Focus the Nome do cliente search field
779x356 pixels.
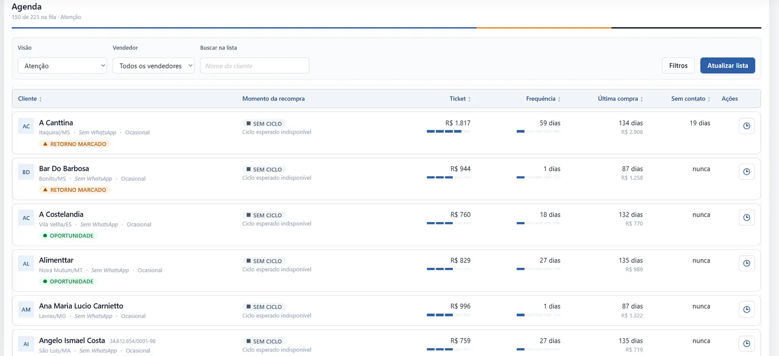pos(255,66)
